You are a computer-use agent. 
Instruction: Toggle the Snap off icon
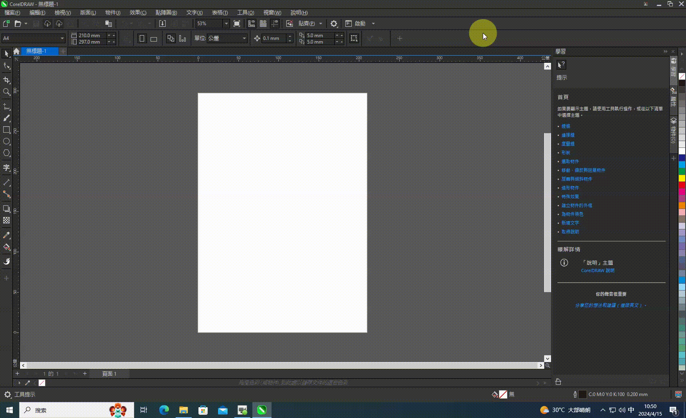pyautogui.click(x=289, y=24)
